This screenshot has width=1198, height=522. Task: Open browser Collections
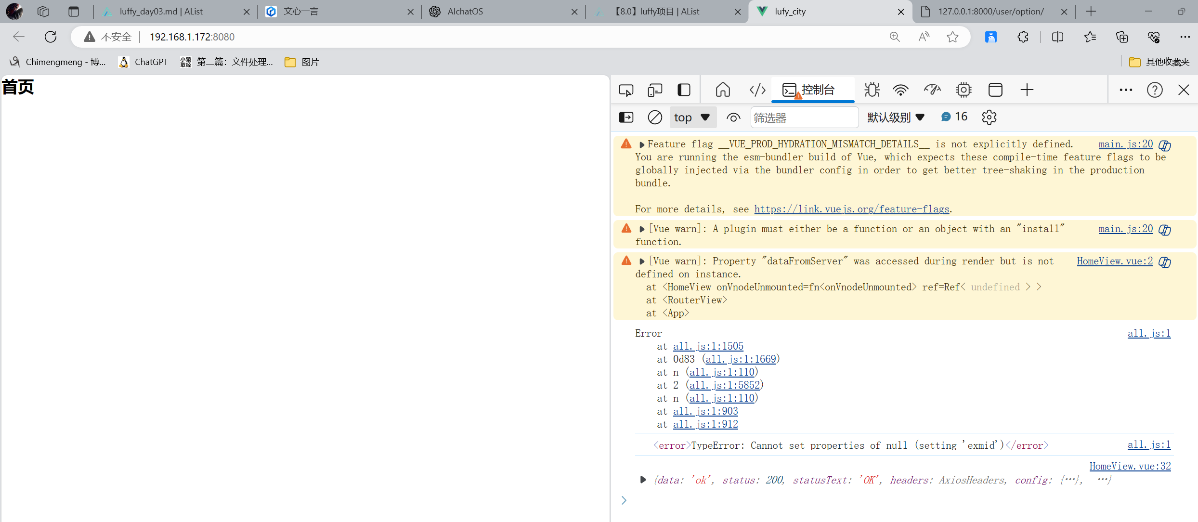coord(1122,37)
